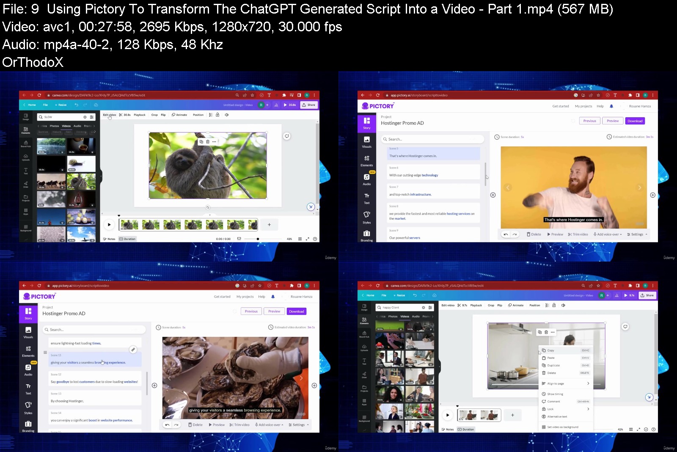
Task: Select Text tool in top-left Canva sidebar
Action: (x=26, y=171)
